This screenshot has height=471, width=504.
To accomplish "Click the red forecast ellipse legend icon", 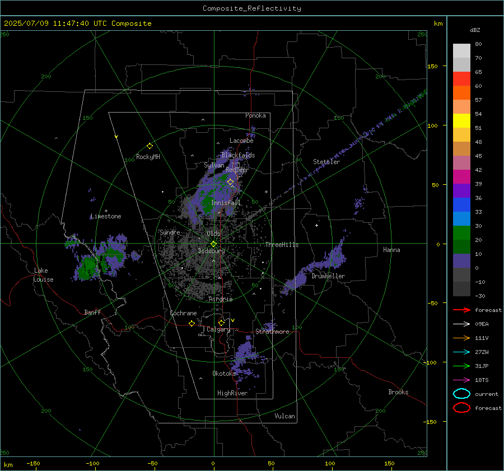I will pos(461,408).
